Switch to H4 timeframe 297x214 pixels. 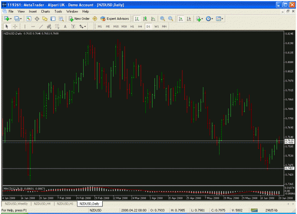(x=140, y=27)
